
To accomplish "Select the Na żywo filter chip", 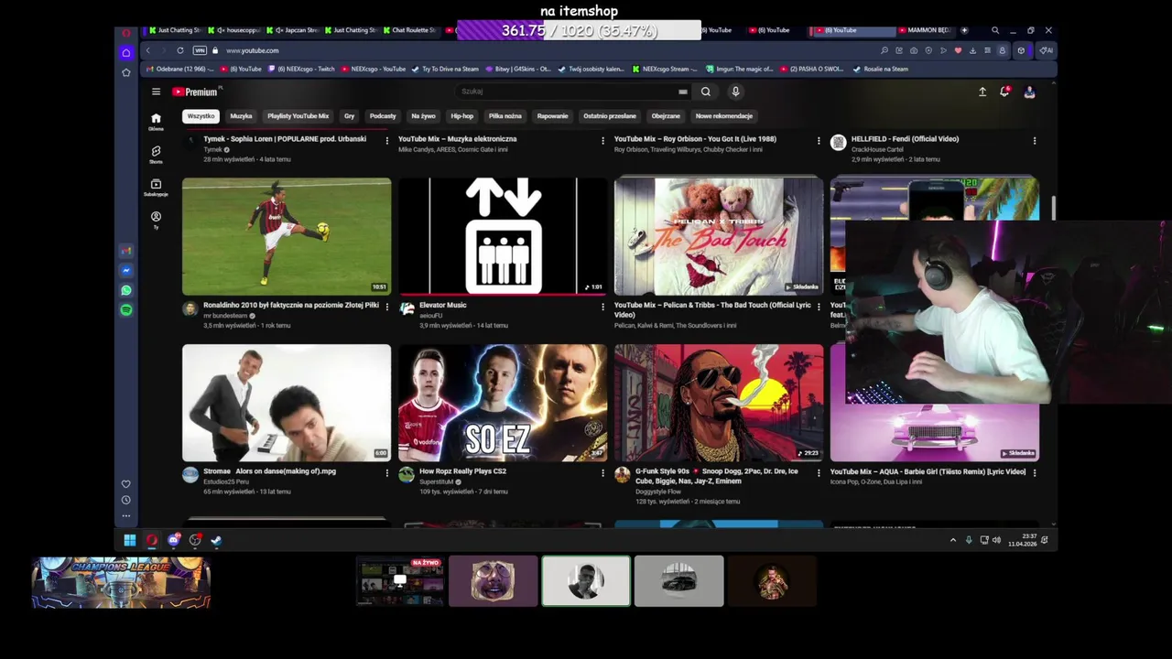I will [x=423, y=116].
